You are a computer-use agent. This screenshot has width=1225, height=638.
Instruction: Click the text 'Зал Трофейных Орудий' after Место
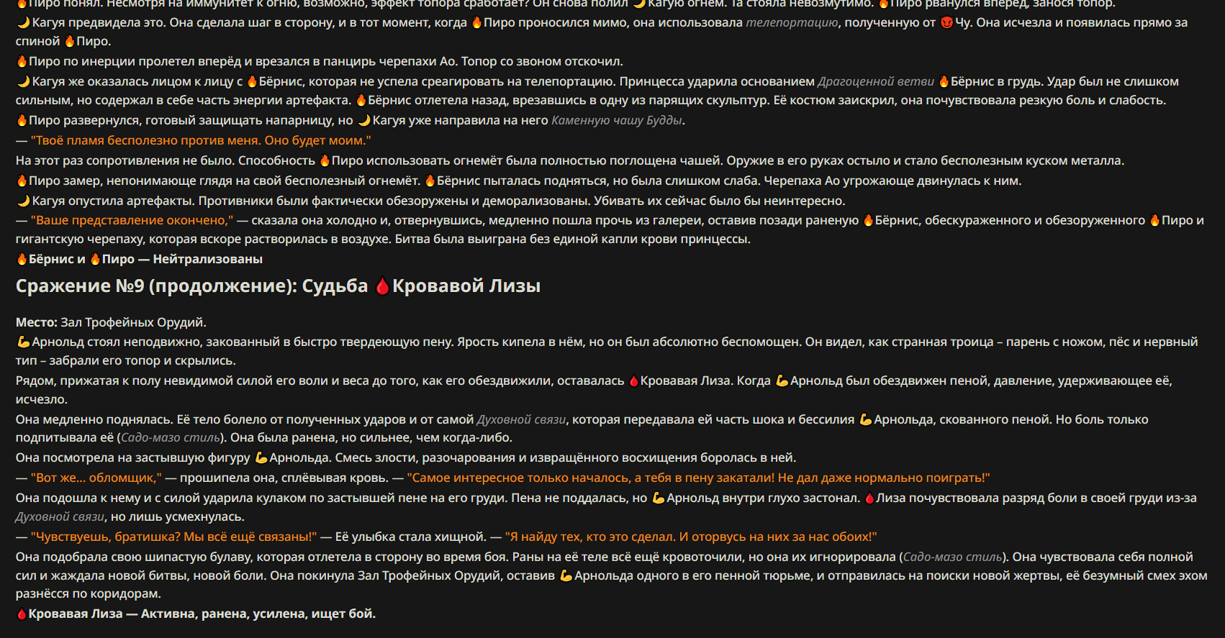[x=133, y=322]
